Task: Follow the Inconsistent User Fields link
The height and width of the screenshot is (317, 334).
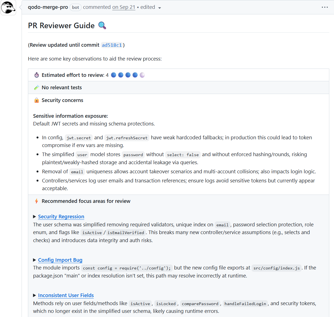Action: click(x=66, y=295)
